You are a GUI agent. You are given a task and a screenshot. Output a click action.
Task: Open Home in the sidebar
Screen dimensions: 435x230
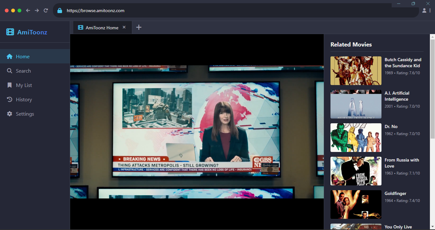click(35, 56)
